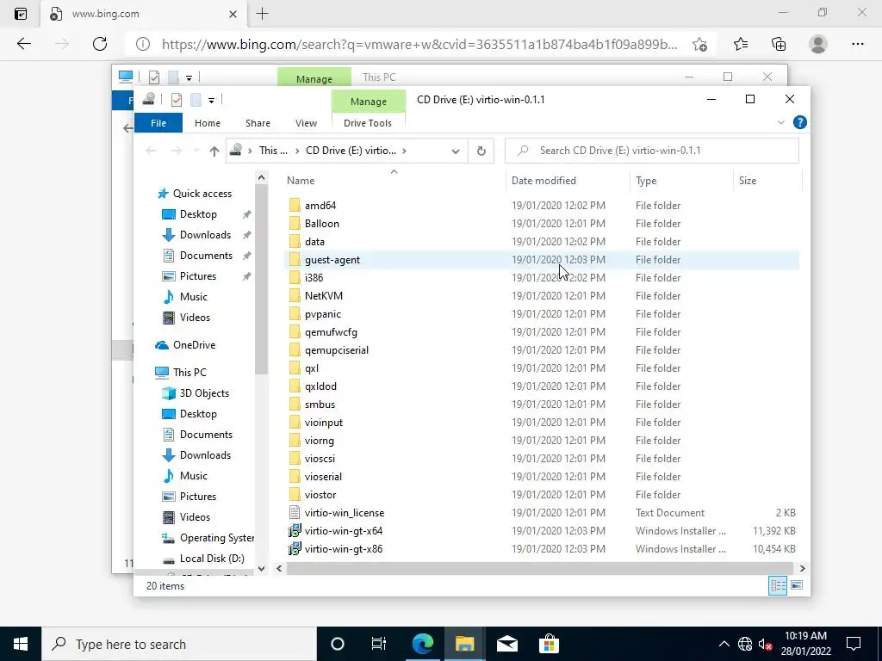Image resolution: width=882 pixels, height=661 pixels.
Task: Select the NetKVM folder icon
Action: coord(295,296)
